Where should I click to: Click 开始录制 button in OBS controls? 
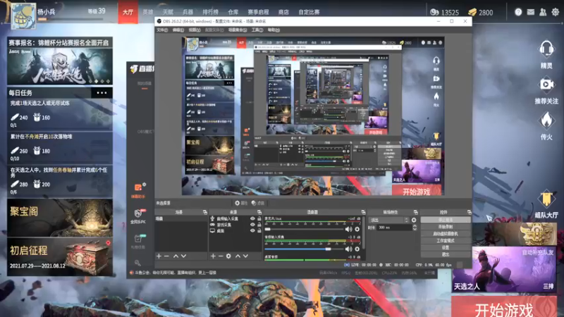(x=446, y=227)
